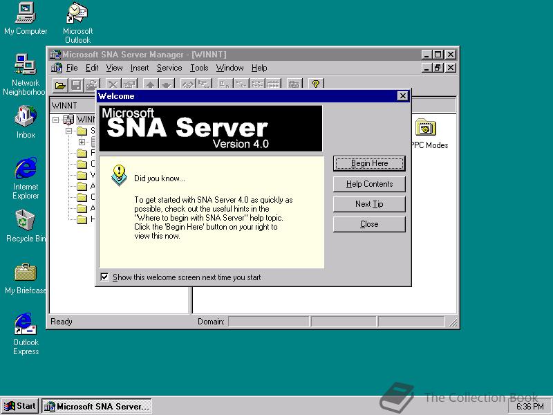This screenshot has width=553, height=415.
Task: Click the Refresh toolbar icon beside Save
Action: (x=92, y=84)
